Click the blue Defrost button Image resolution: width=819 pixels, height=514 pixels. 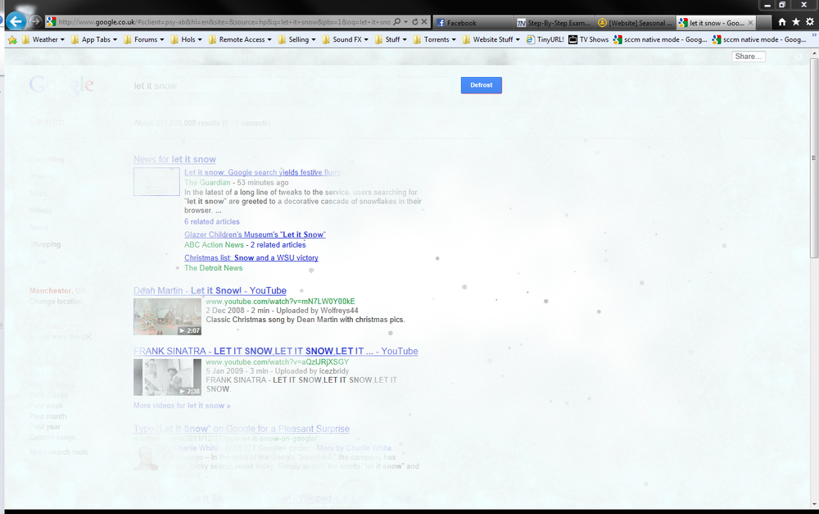[x=481, y=85]
